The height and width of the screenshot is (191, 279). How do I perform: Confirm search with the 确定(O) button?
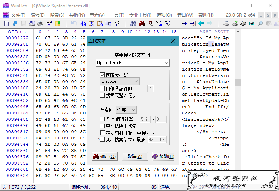click(105, 156)
